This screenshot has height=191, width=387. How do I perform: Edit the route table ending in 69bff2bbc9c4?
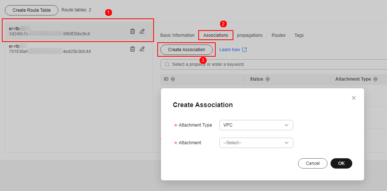pos(142,31)
